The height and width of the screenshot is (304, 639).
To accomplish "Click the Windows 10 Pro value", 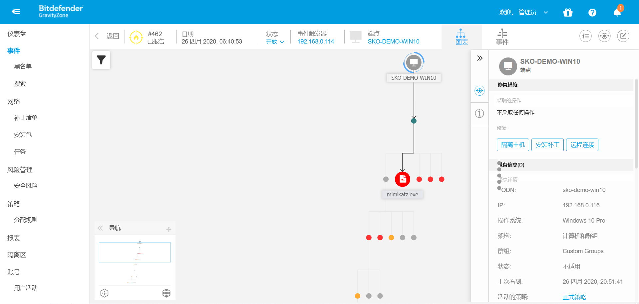I will (584, 221).
